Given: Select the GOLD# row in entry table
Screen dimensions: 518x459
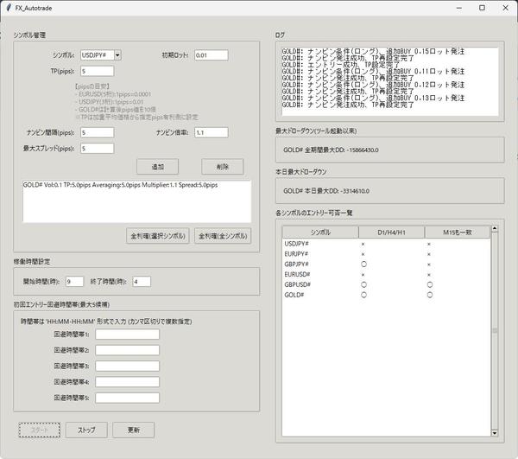Looking at the screenshot, I should tap(386, 295).
